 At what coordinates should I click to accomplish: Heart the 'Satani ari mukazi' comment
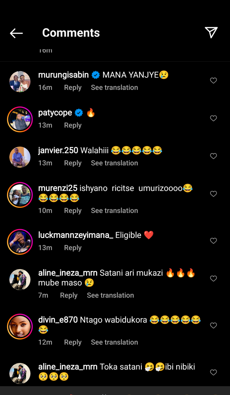pos(213,279)
